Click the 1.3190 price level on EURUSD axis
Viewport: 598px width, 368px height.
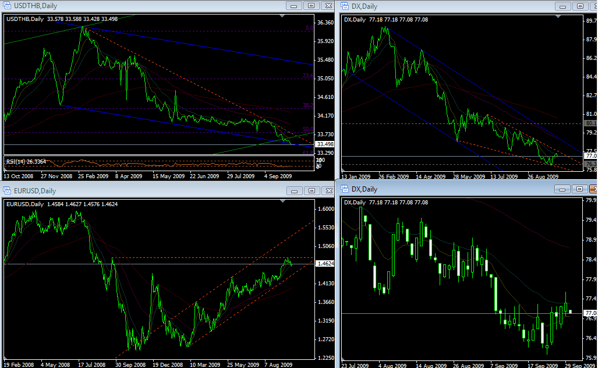click(x=325, y=320)
